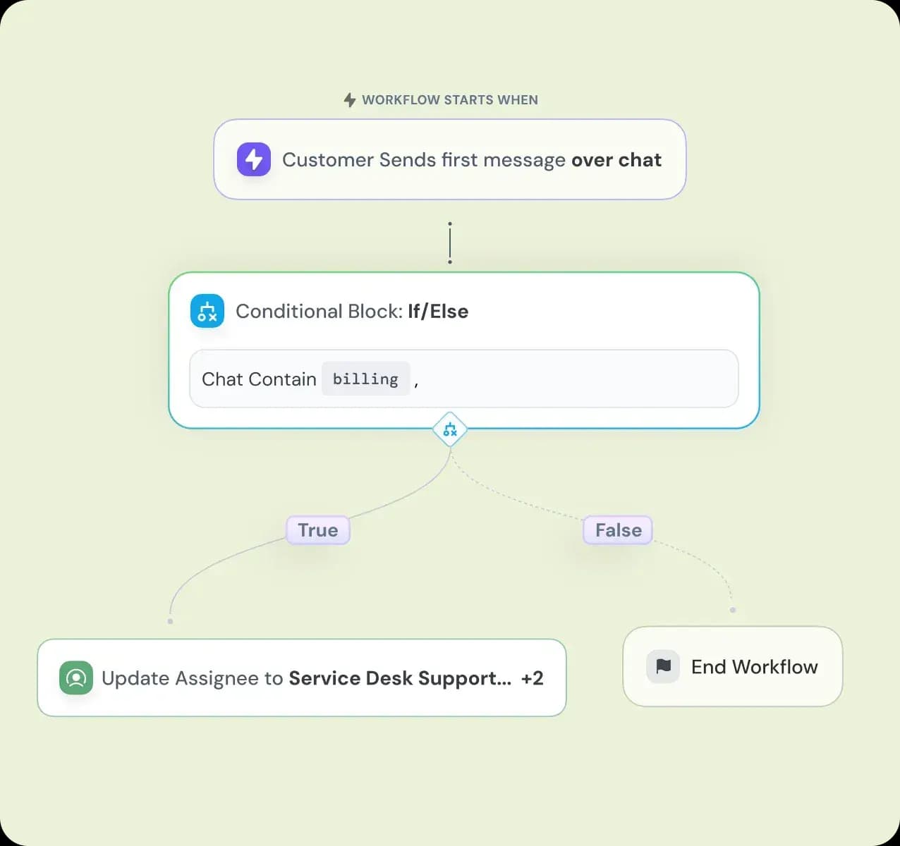Select the Conditional Block If/Else icon
Viewport: 900px width, 846px height.
[207, 311]
